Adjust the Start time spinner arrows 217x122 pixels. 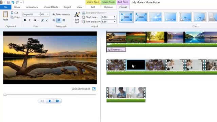115,17
